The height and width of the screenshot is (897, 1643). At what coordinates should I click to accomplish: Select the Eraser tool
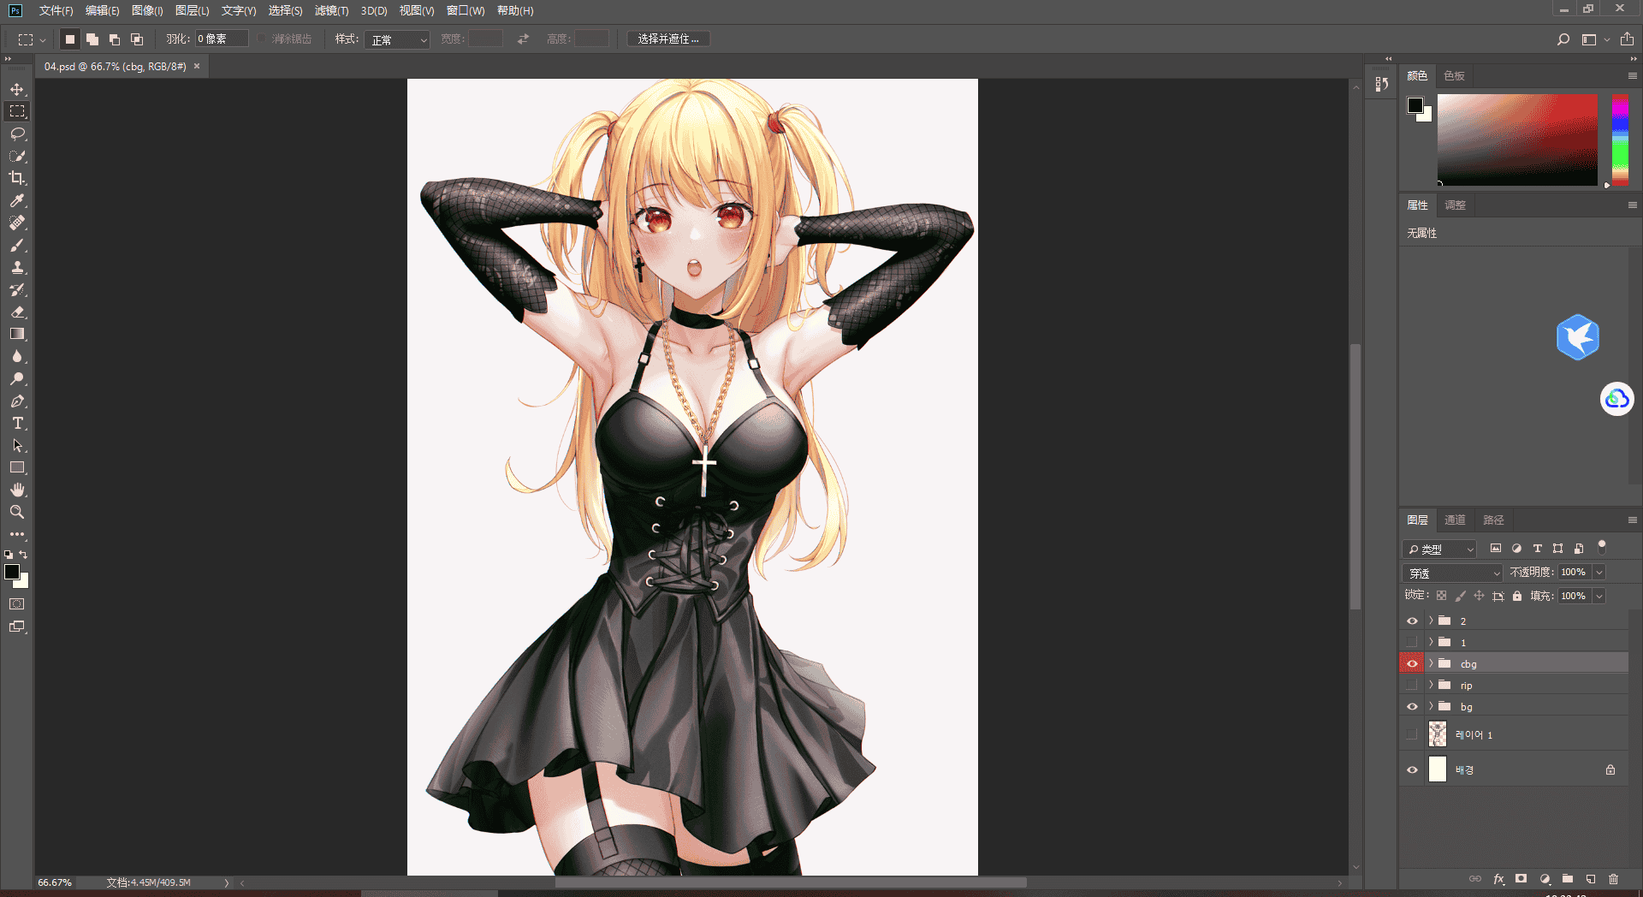tap(17, 312)
